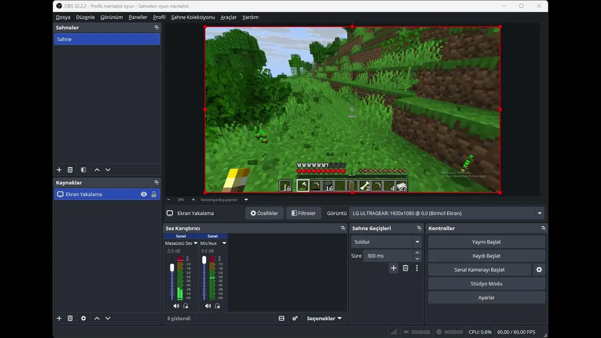
Task: Open the Seçenekler audio mixer dropdown
Action: (x=324, y=318)
